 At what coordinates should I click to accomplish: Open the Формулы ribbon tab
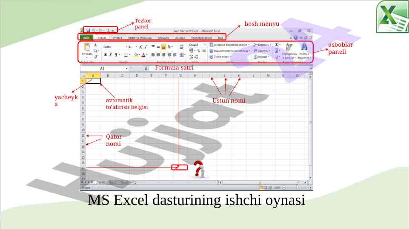pyautogui.click(x=163, y=38)
